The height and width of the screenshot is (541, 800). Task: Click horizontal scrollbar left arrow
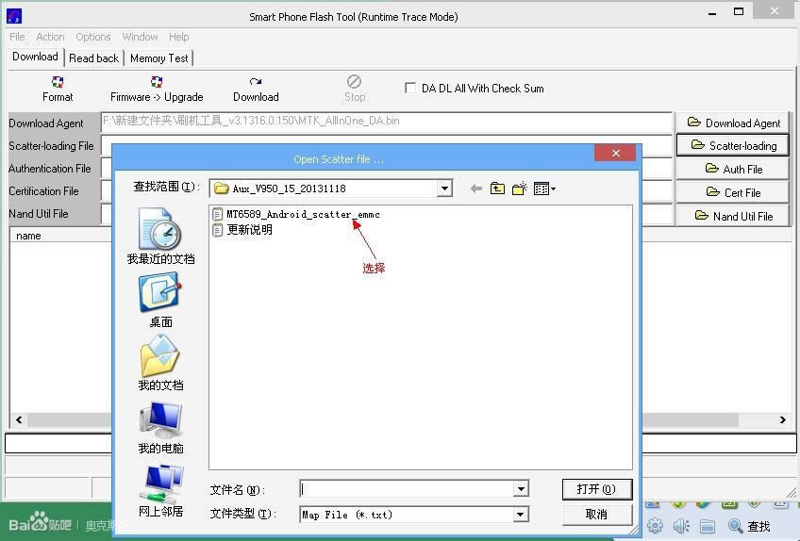(19, 419)
